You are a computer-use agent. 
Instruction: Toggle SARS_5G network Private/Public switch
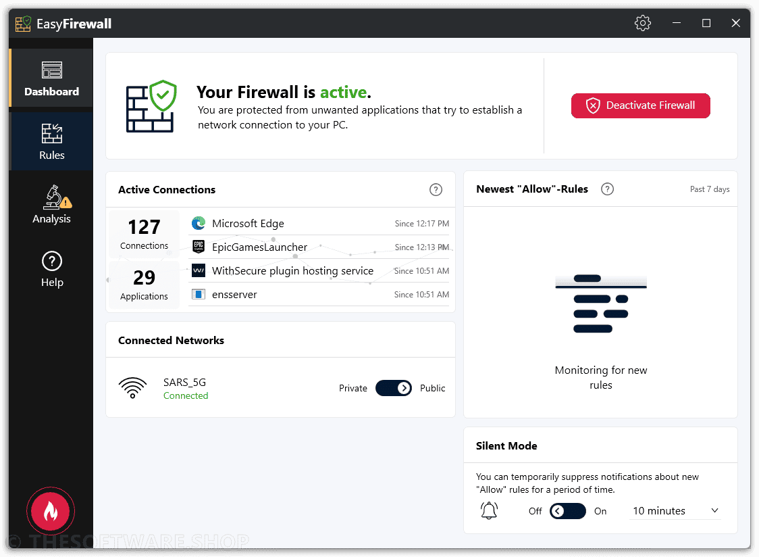click(x=394, y=388)
